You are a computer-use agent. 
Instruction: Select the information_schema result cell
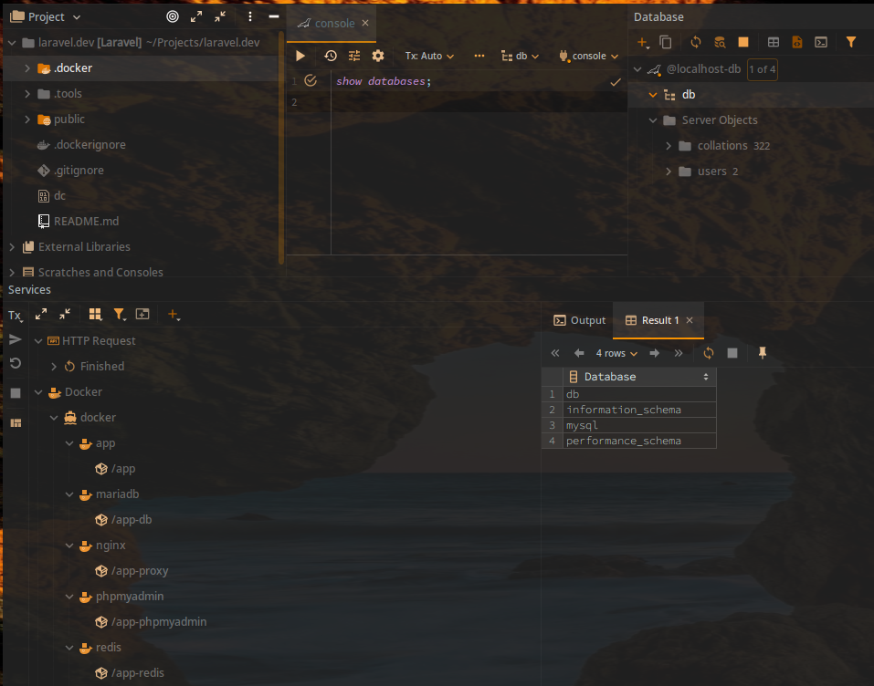(x=624, y=410)
